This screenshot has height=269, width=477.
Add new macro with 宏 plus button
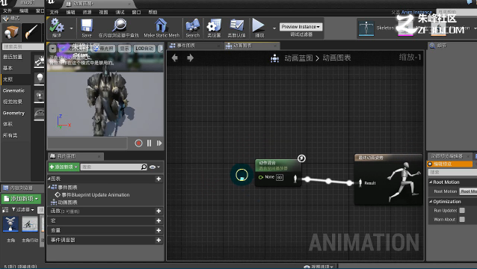(159, 220)
